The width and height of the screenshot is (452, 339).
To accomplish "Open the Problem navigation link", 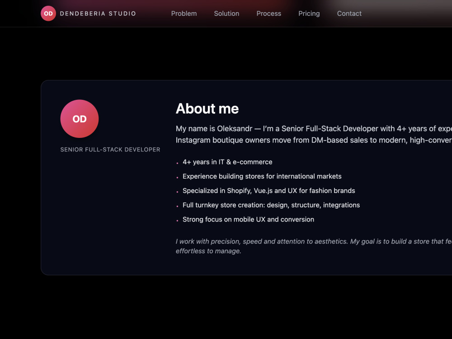I will pyautogui.click(x=184, y=14).
